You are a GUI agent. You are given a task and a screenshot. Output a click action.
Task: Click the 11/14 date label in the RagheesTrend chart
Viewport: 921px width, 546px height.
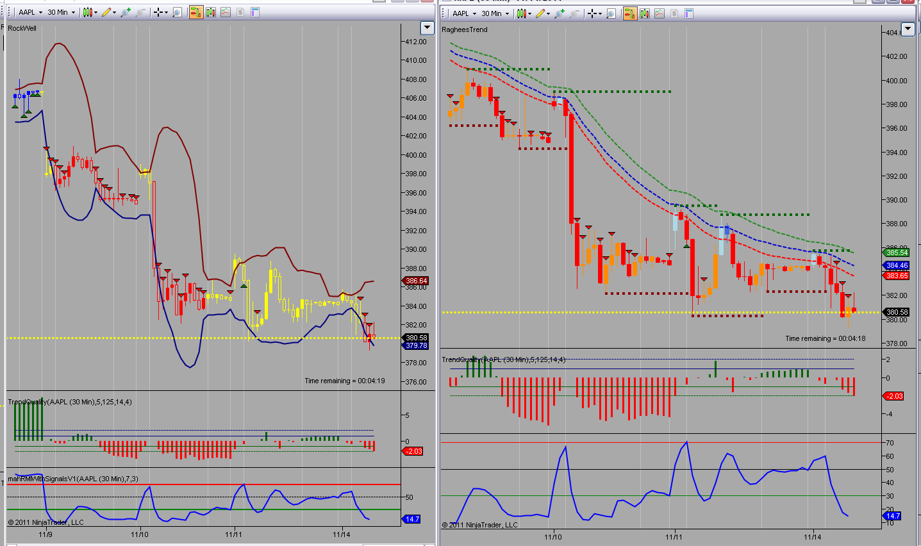pyautogui.click(x=813, y=537)
